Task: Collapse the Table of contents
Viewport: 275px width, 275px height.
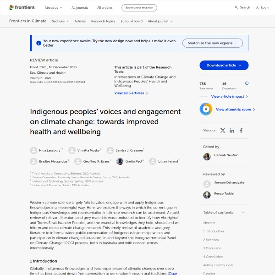Action: (243, 213)
